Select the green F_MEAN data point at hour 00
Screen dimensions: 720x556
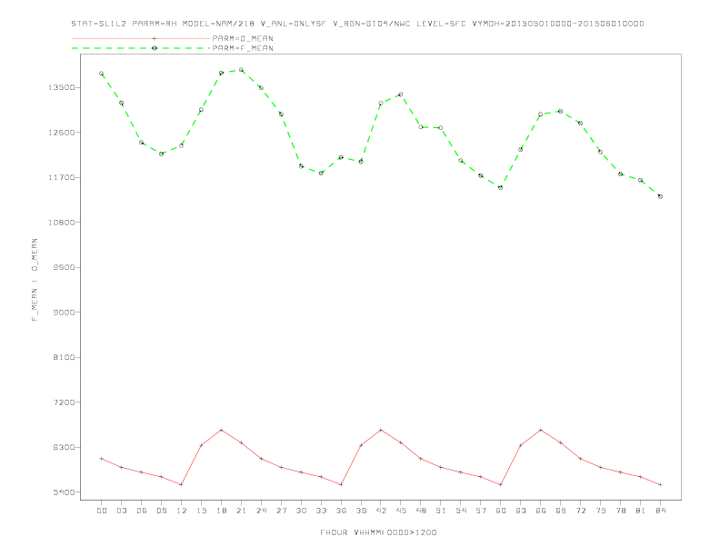(x=102, y=74)
